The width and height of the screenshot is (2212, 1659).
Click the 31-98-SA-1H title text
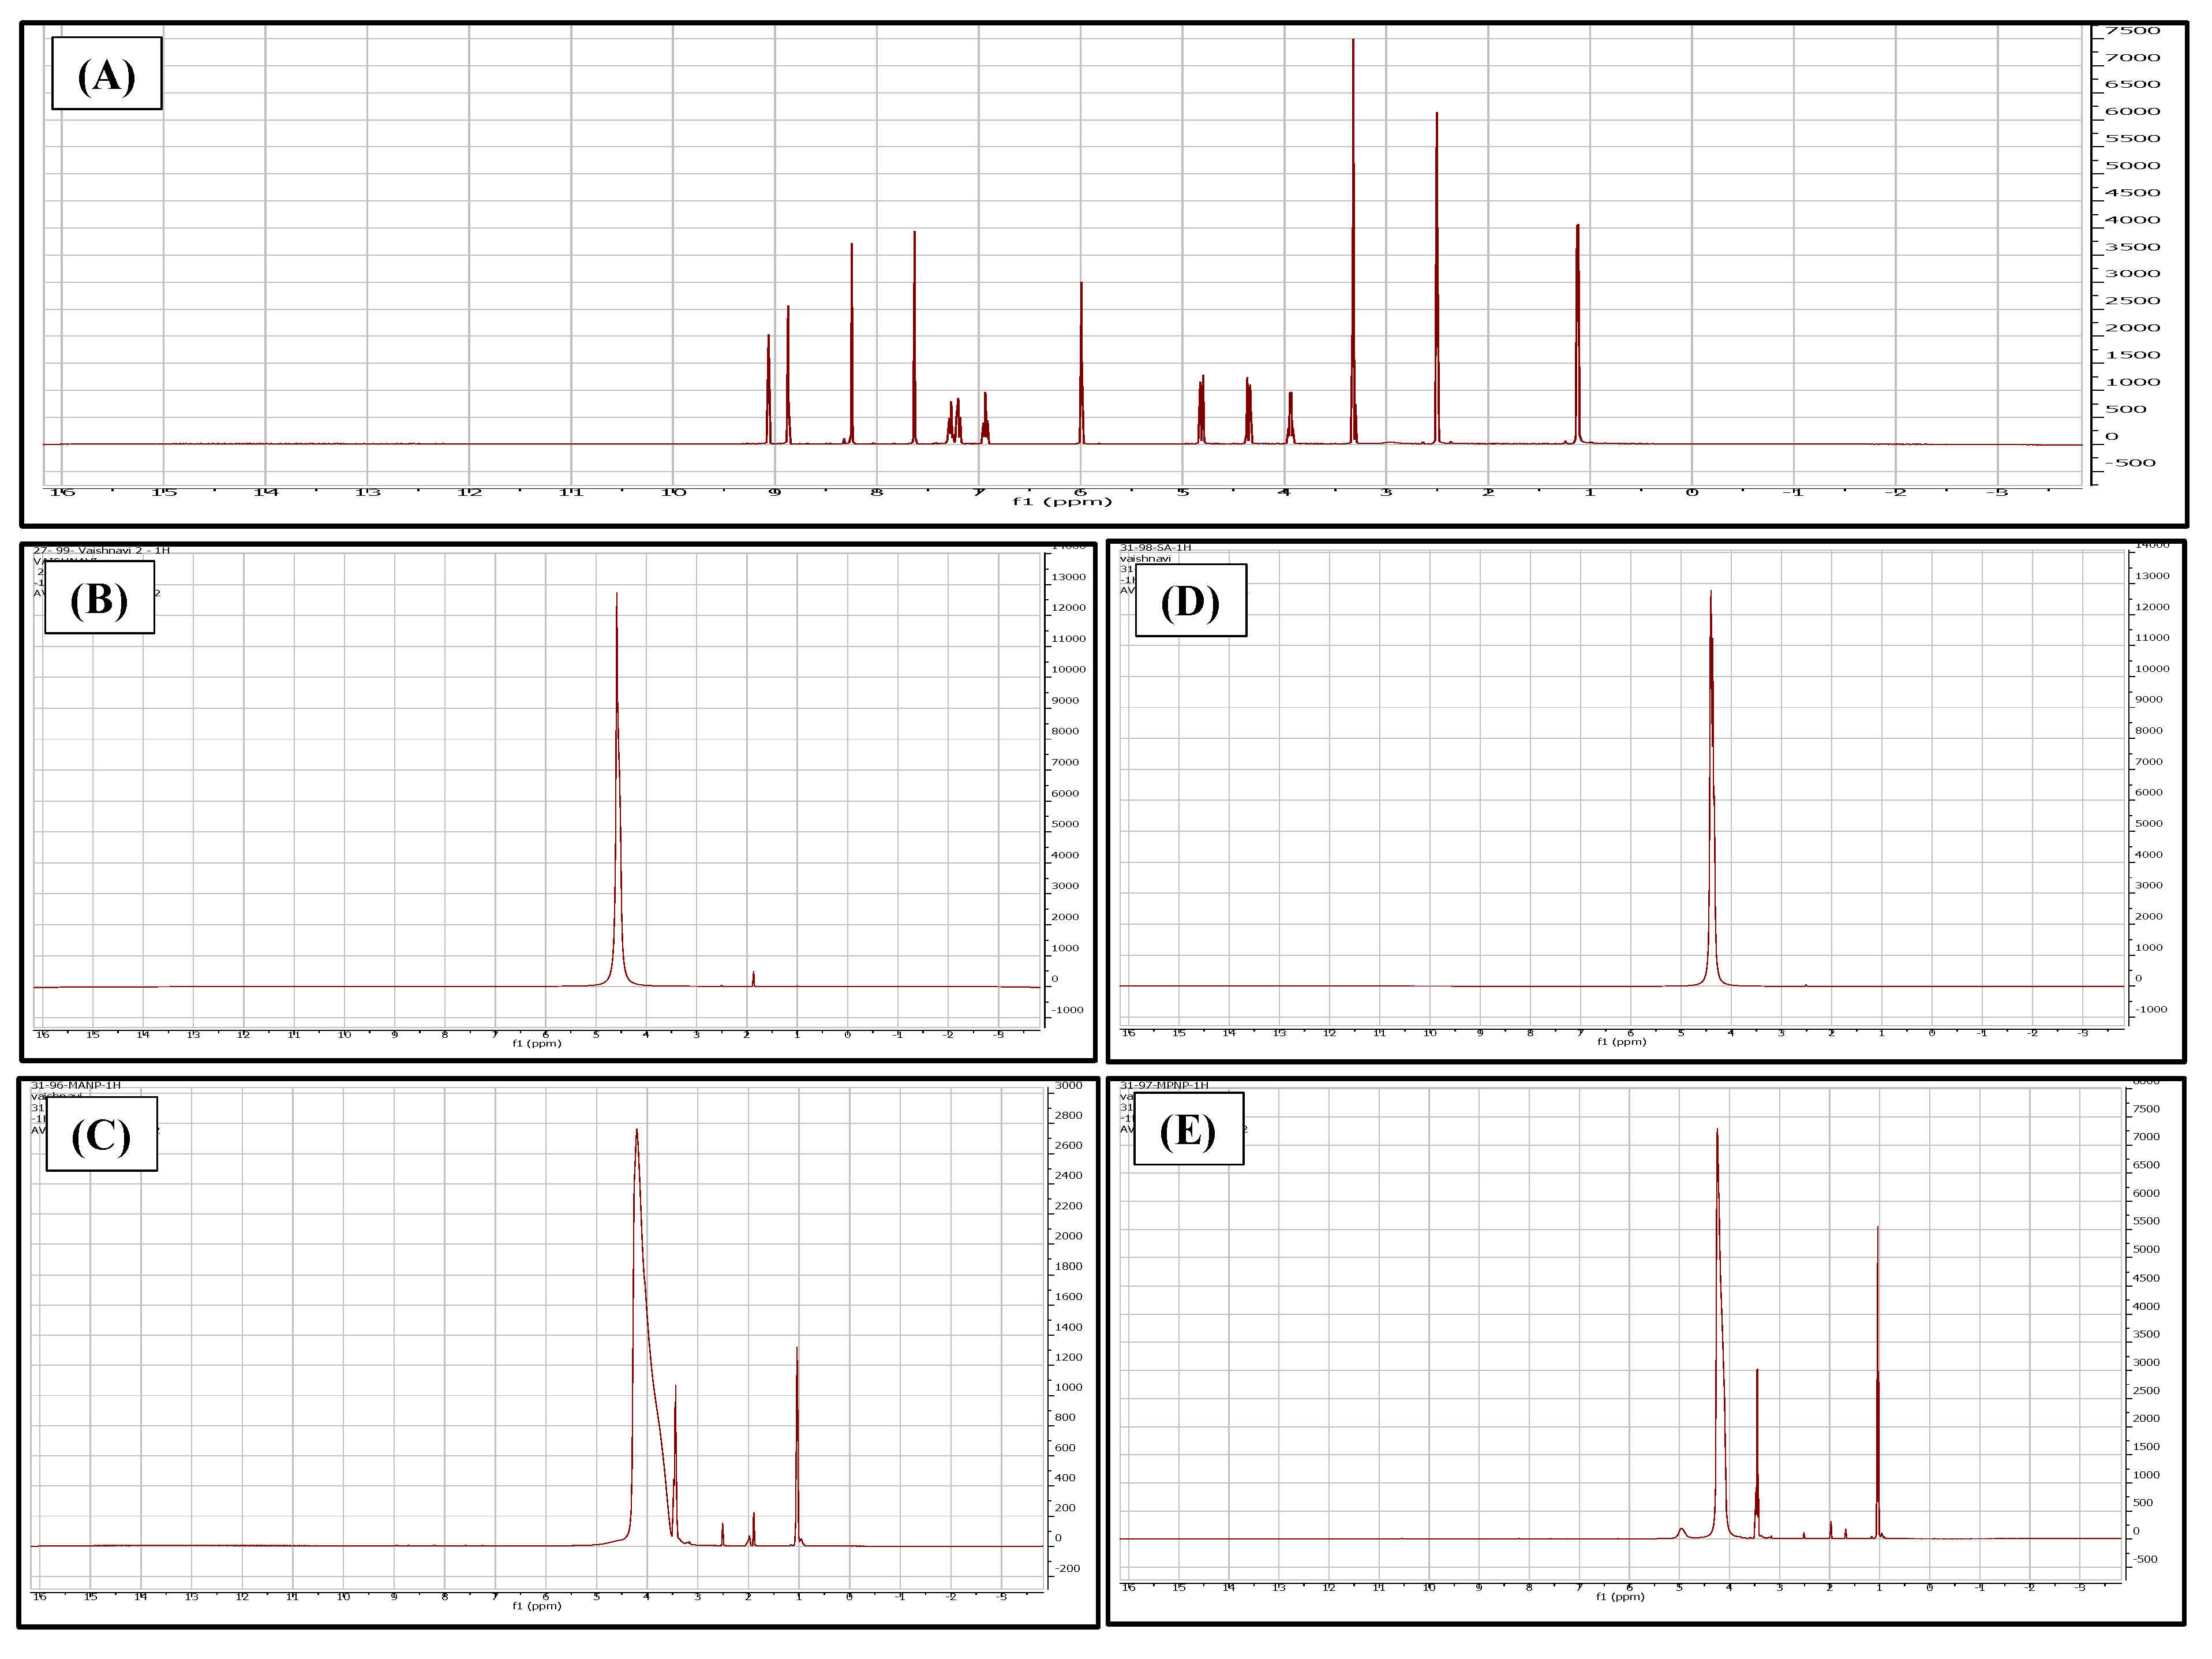pos(1155,547)
